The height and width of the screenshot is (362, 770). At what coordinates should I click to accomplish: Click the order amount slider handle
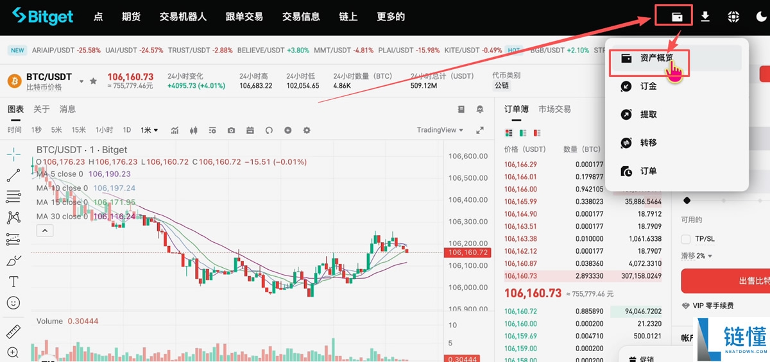point(687,201)
